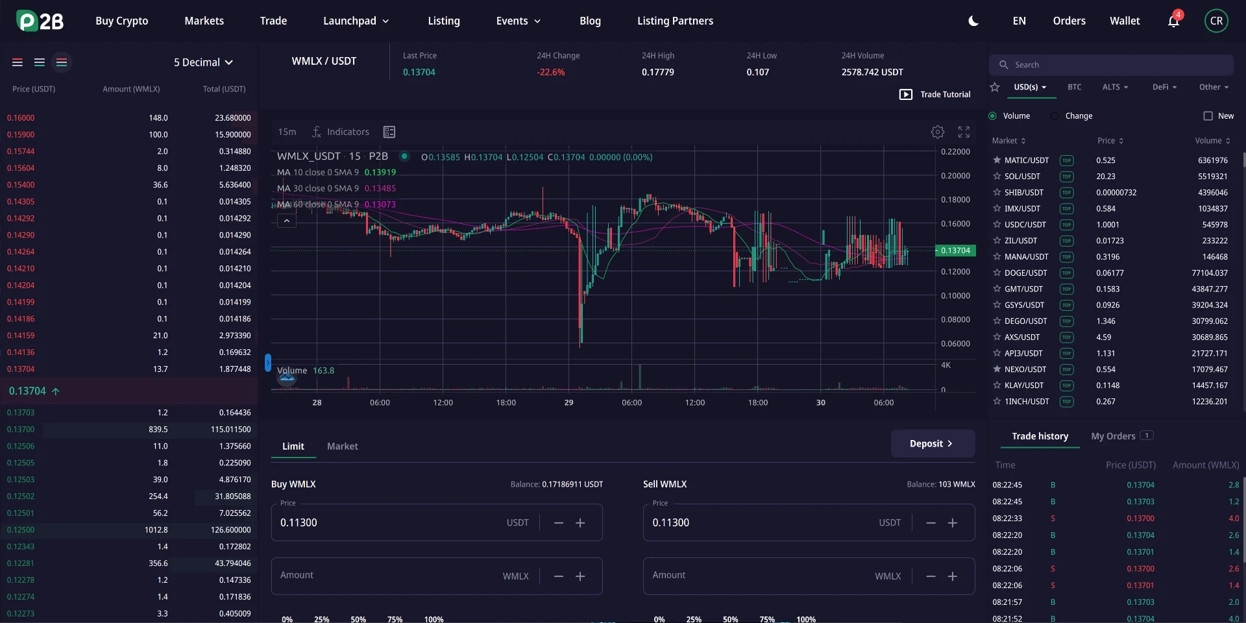Click the Trade Tutorial play icon
The width and height of the screenshot is (1246, 623).
pos(906,95)
